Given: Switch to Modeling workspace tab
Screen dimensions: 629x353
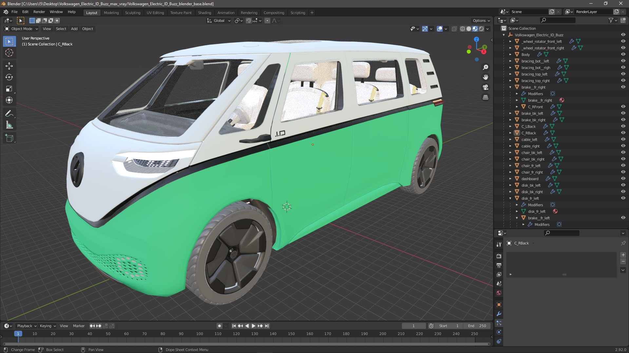Looking at the screenshot, I should click(x=111, y=13).
